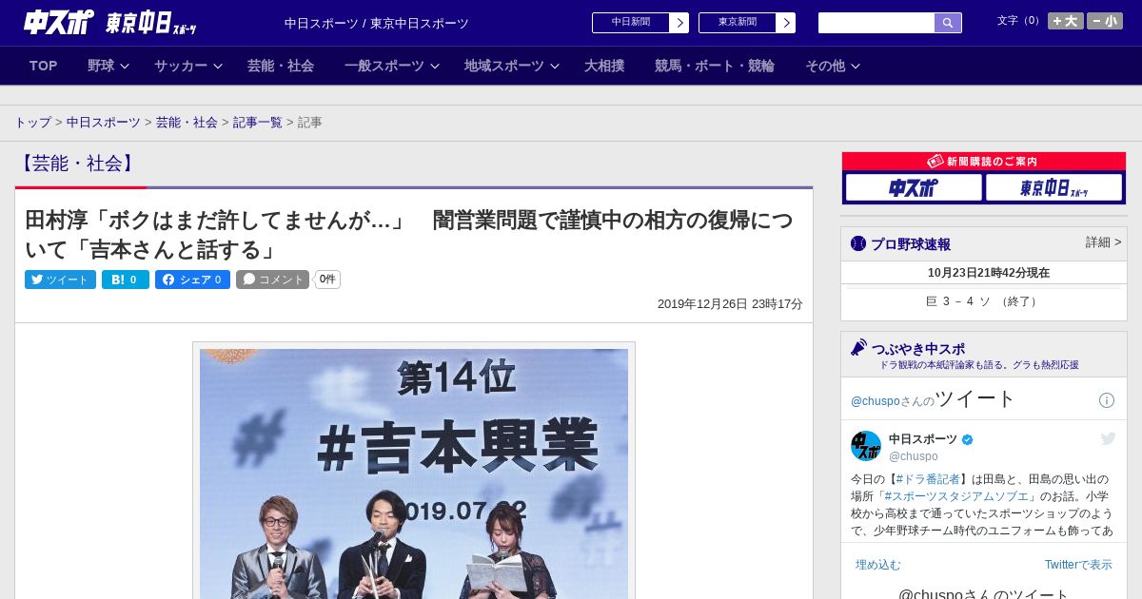Decrease text size with 小 button
This screenshot has width=1142, height=599.
point(1105,21)
